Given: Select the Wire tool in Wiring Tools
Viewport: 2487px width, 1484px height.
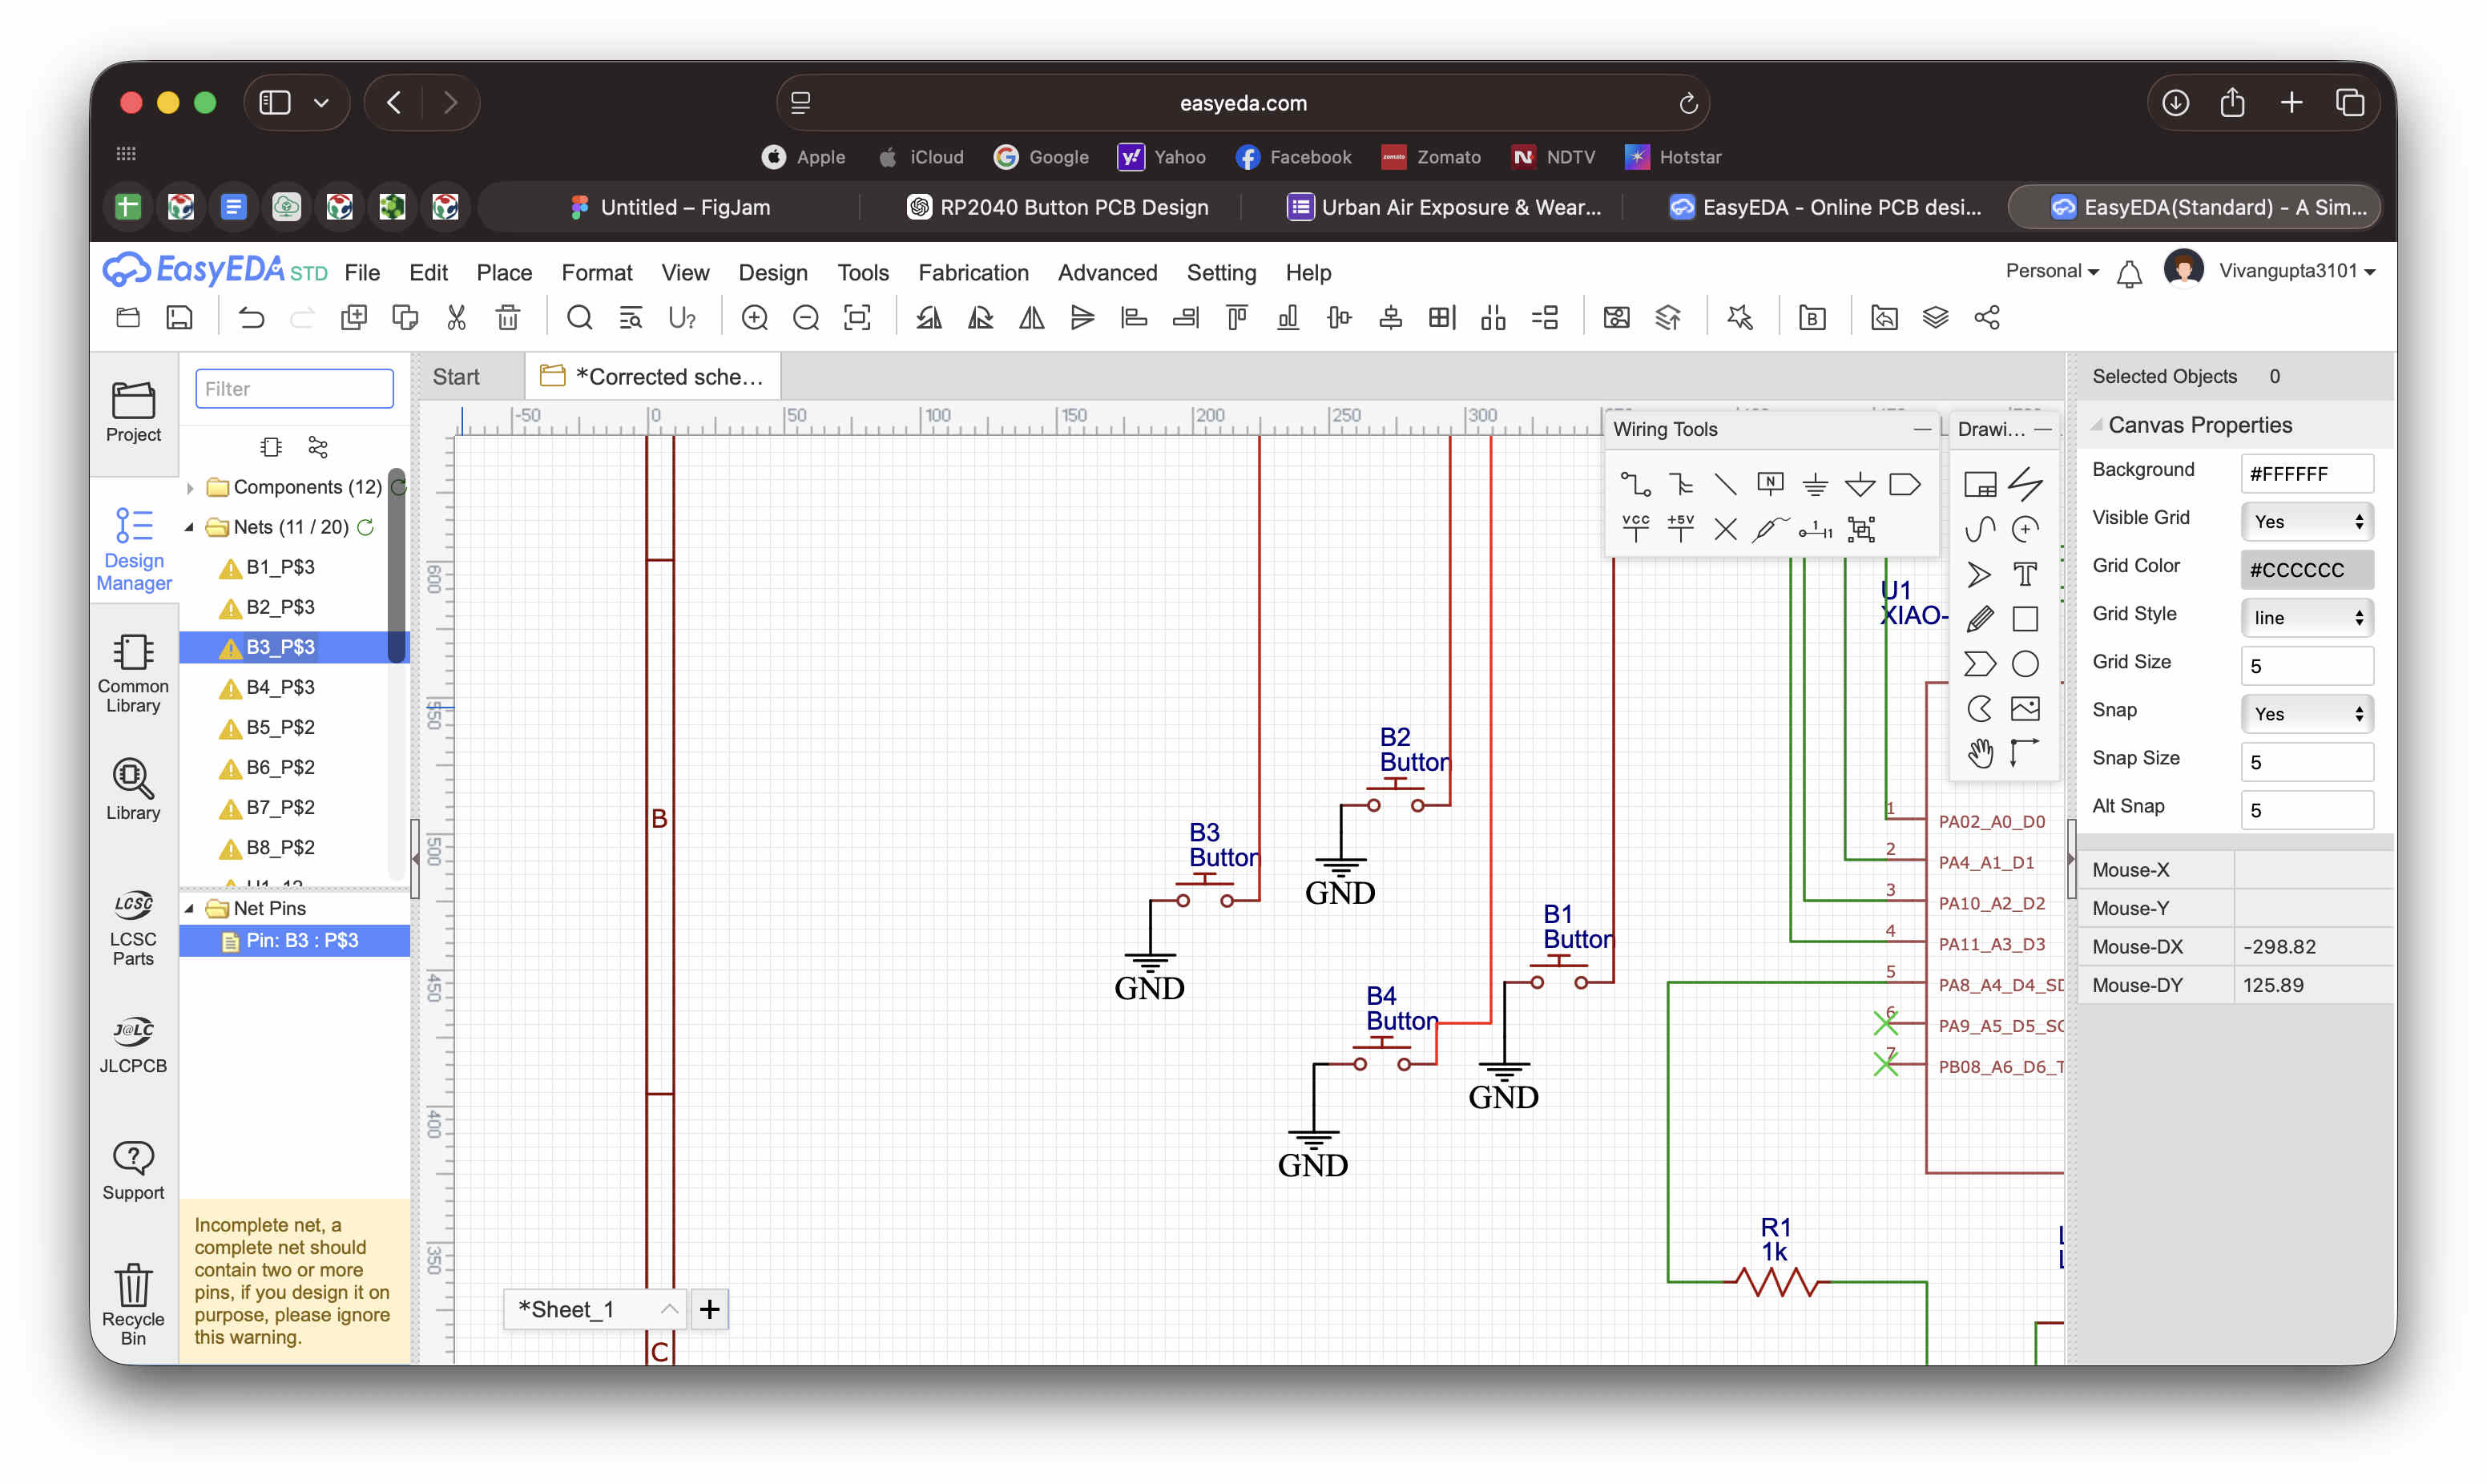Looking at the screenshot, I should pos(1635,485).
